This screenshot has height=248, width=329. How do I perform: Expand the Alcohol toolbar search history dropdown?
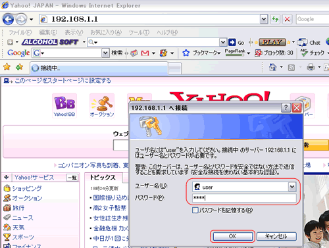tap(223, 42)
